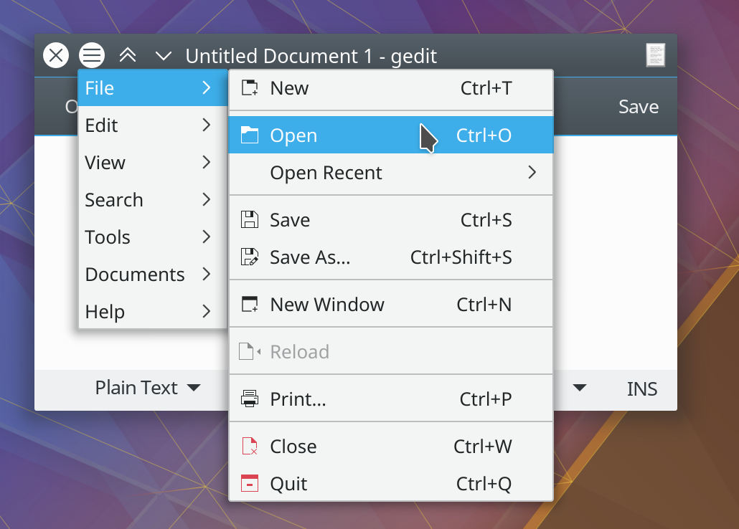This screenshot has height=529, width=739.
Task: Open the hamburger menu button
Action: (x=91, y=55)
